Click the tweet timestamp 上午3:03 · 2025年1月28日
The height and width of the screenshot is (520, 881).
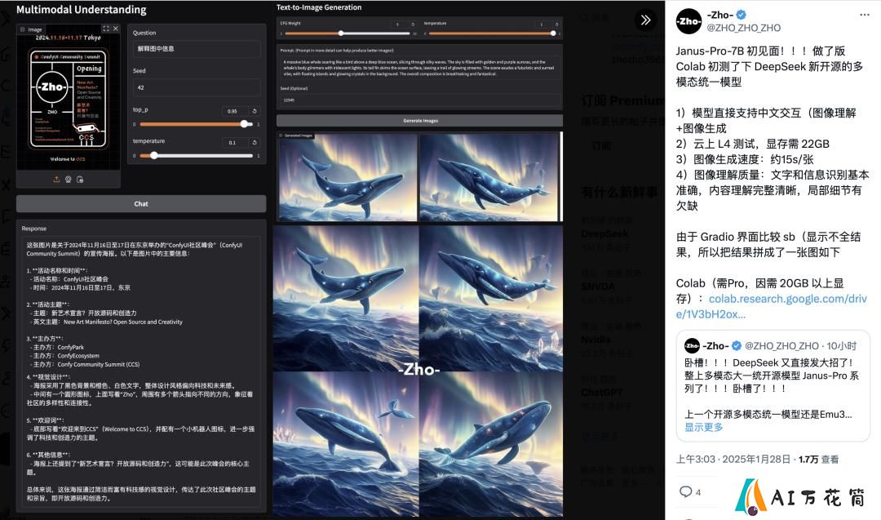click(733, 460)
